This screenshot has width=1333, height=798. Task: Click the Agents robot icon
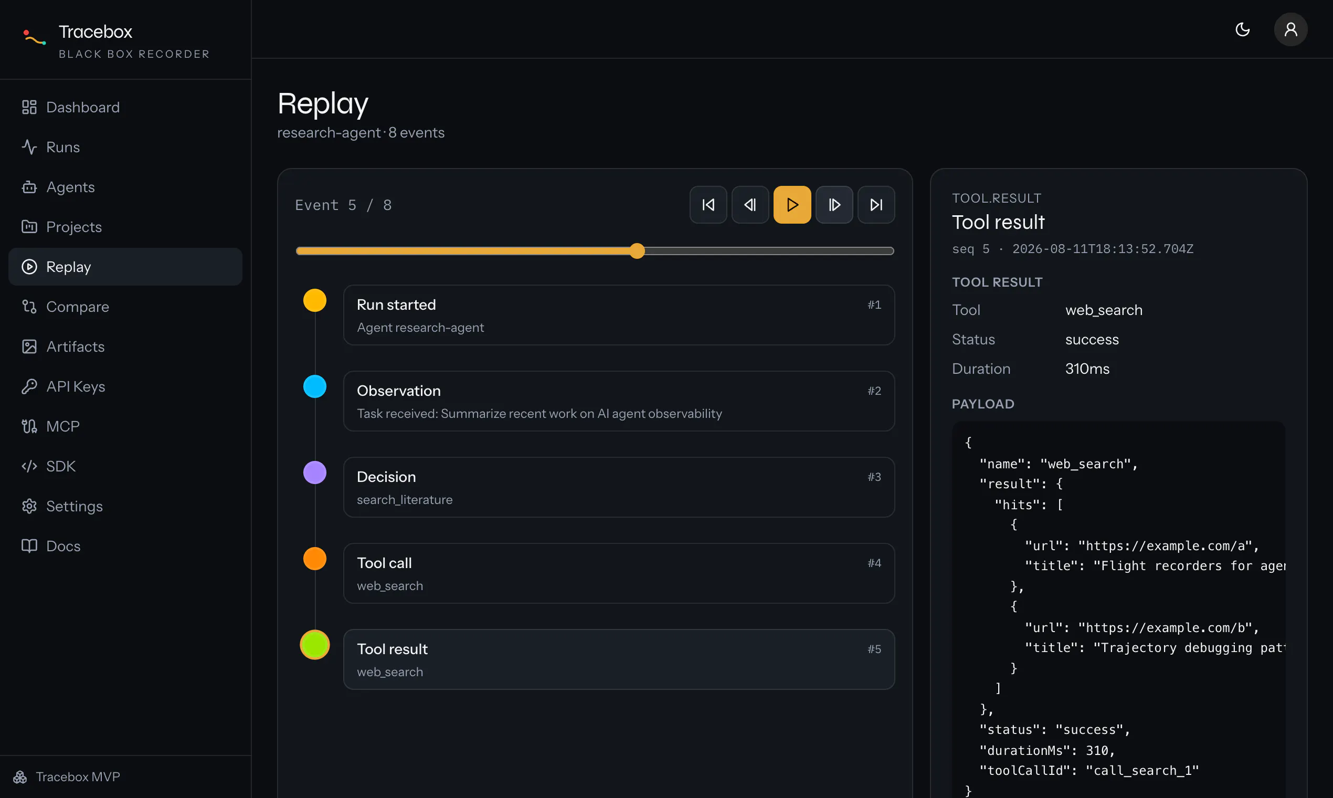29,186
